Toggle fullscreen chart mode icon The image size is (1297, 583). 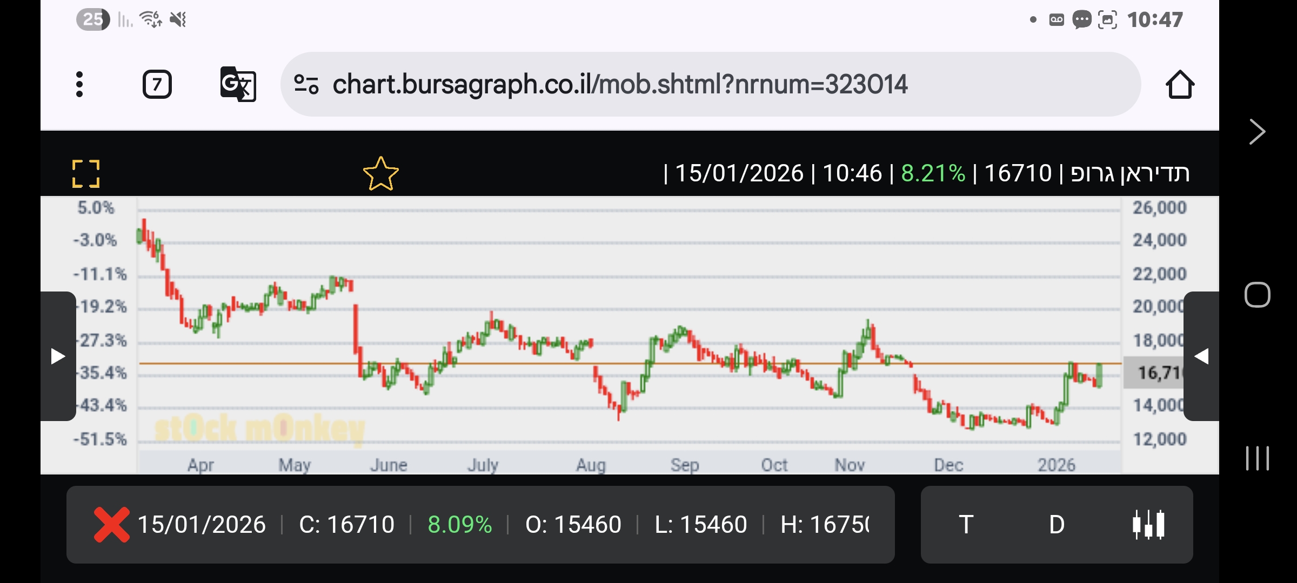pos(86,174)
